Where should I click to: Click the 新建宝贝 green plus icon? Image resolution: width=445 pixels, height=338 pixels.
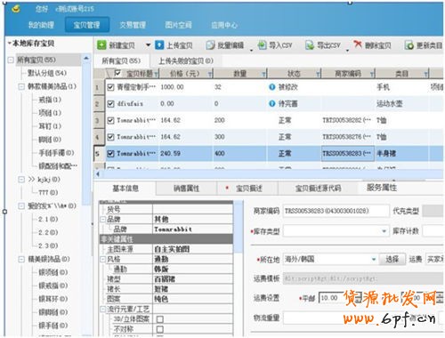pos(101,45)
